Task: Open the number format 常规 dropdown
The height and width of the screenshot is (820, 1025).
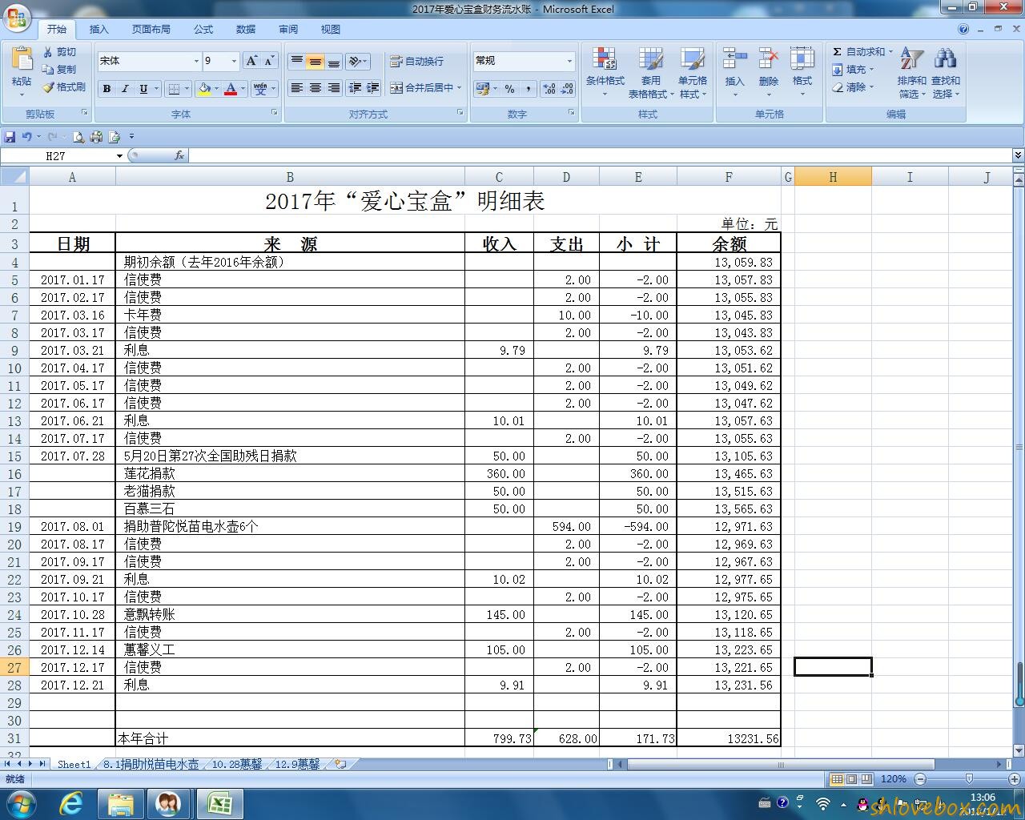Action: tap(570, 61)
